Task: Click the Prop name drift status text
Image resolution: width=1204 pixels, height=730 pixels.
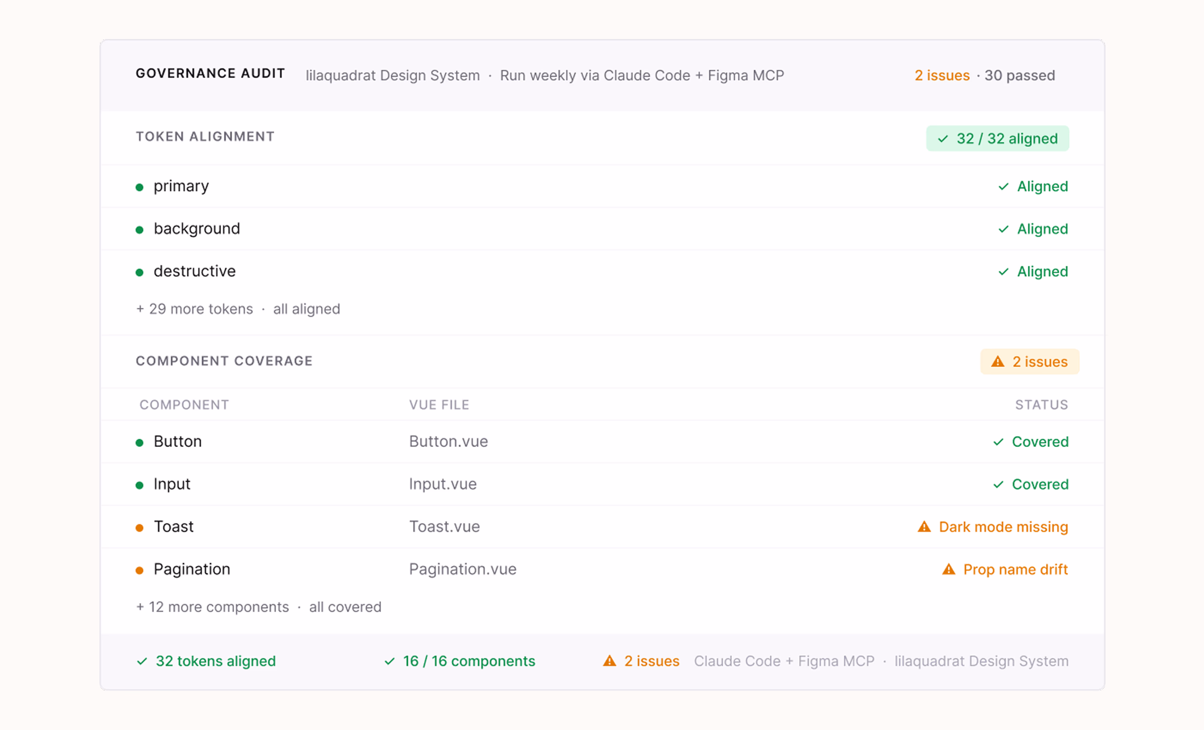Action: click(1015, 570)
